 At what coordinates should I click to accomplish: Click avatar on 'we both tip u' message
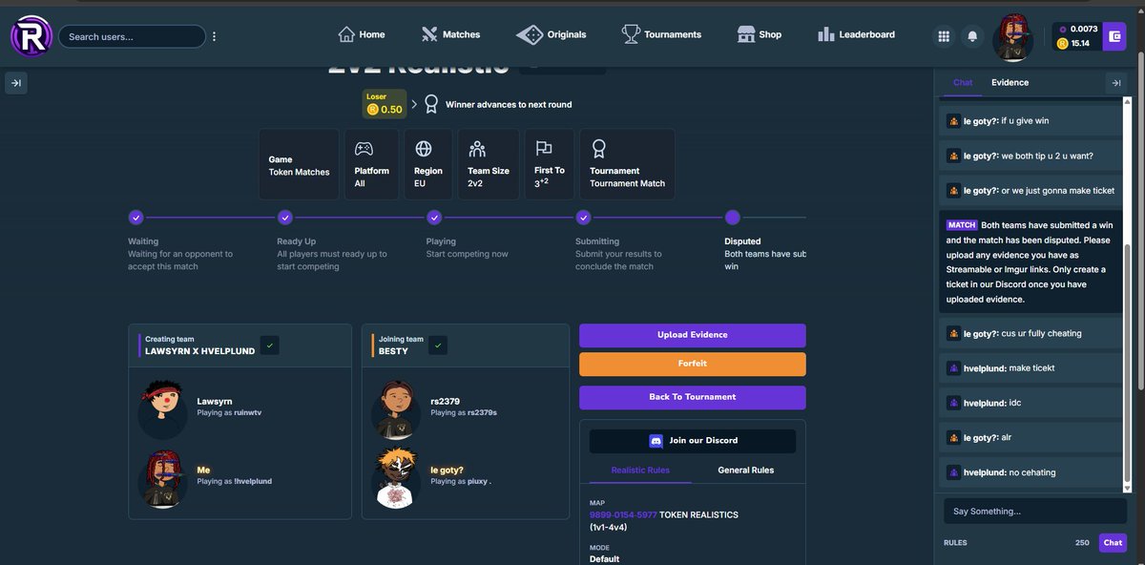point(952,156)
